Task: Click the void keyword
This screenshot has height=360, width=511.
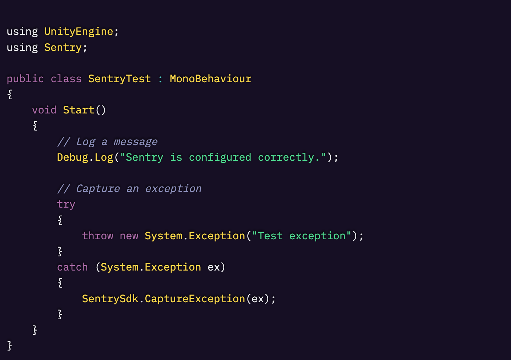Action: [44, 110]
